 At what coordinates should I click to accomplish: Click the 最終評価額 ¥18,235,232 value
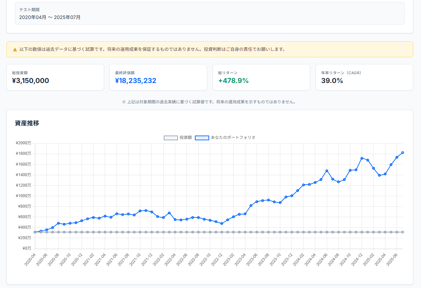(x=136, y=81)
